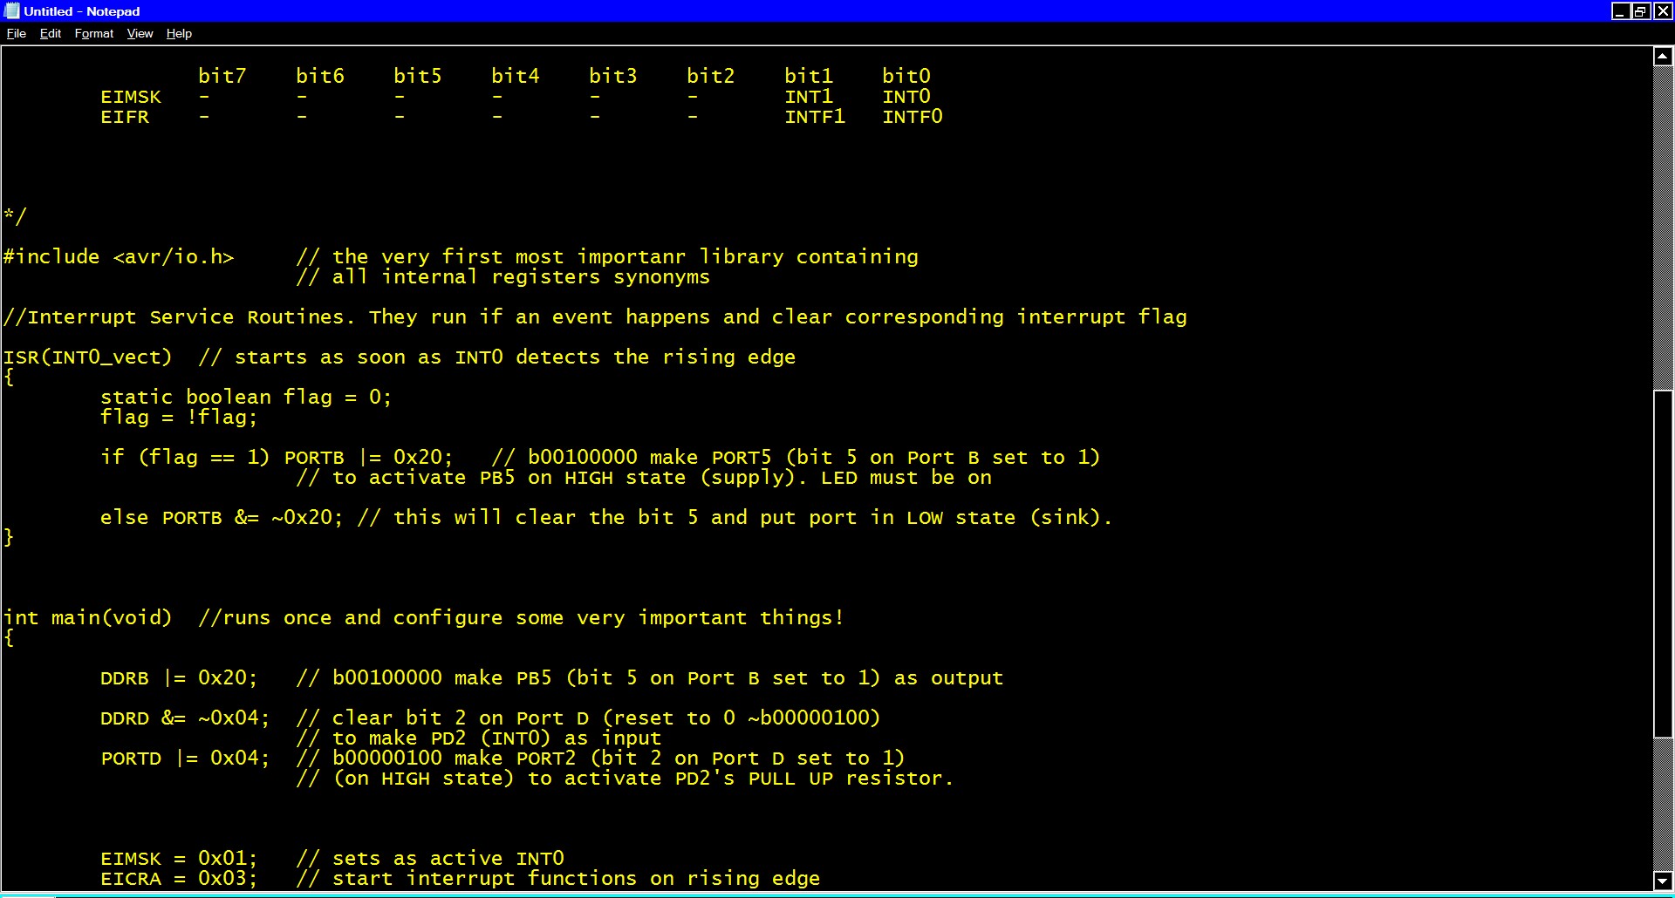1675x898 pixels.
Task: Click the scroll up arrow
Action: pos(1663,57)
